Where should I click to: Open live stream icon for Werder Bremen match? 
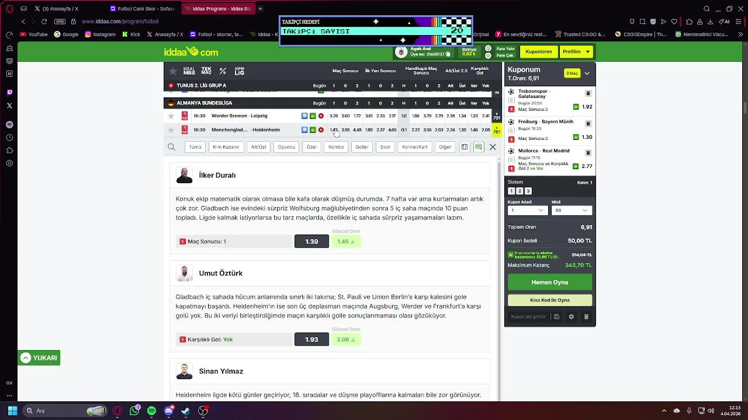point(321,116)
